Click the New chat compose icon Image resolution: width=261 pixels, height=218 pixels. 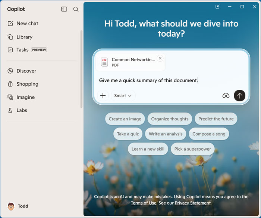pos(10,23)
